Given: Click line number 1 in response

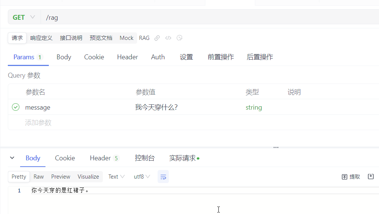Looking at the screenshot, I should (19, 191).
